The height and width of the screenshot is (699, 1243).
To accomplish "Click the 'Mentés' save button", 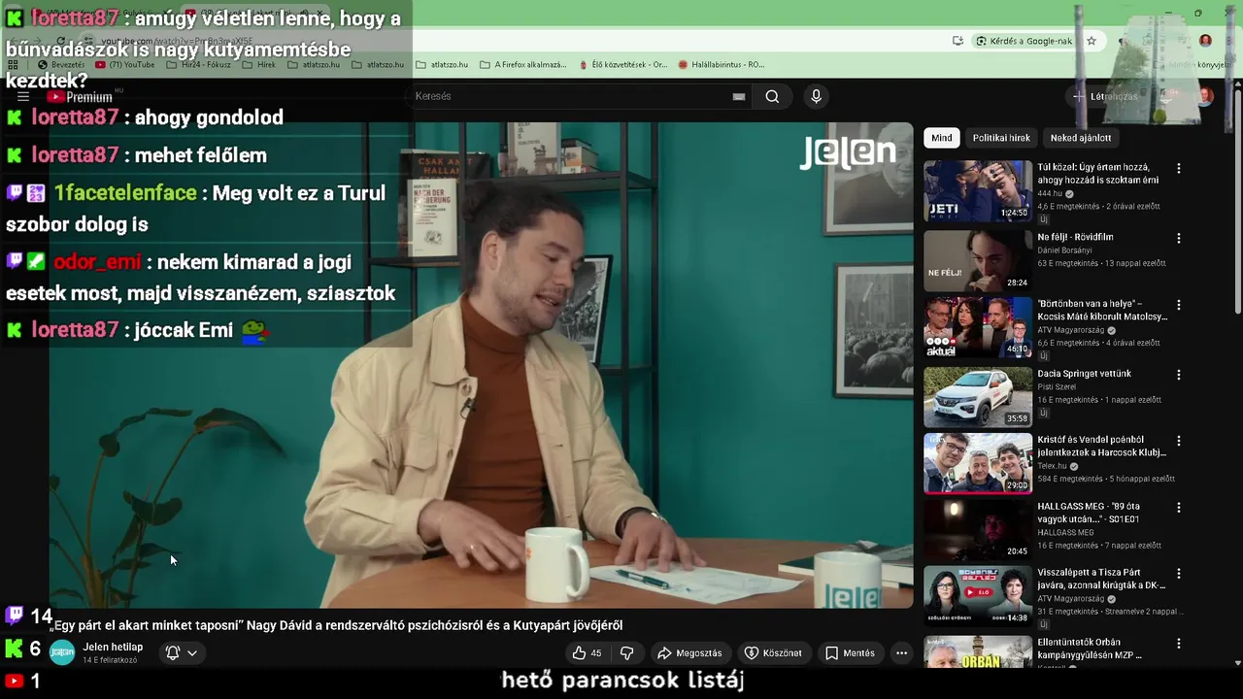I will (x=850, y=653).
